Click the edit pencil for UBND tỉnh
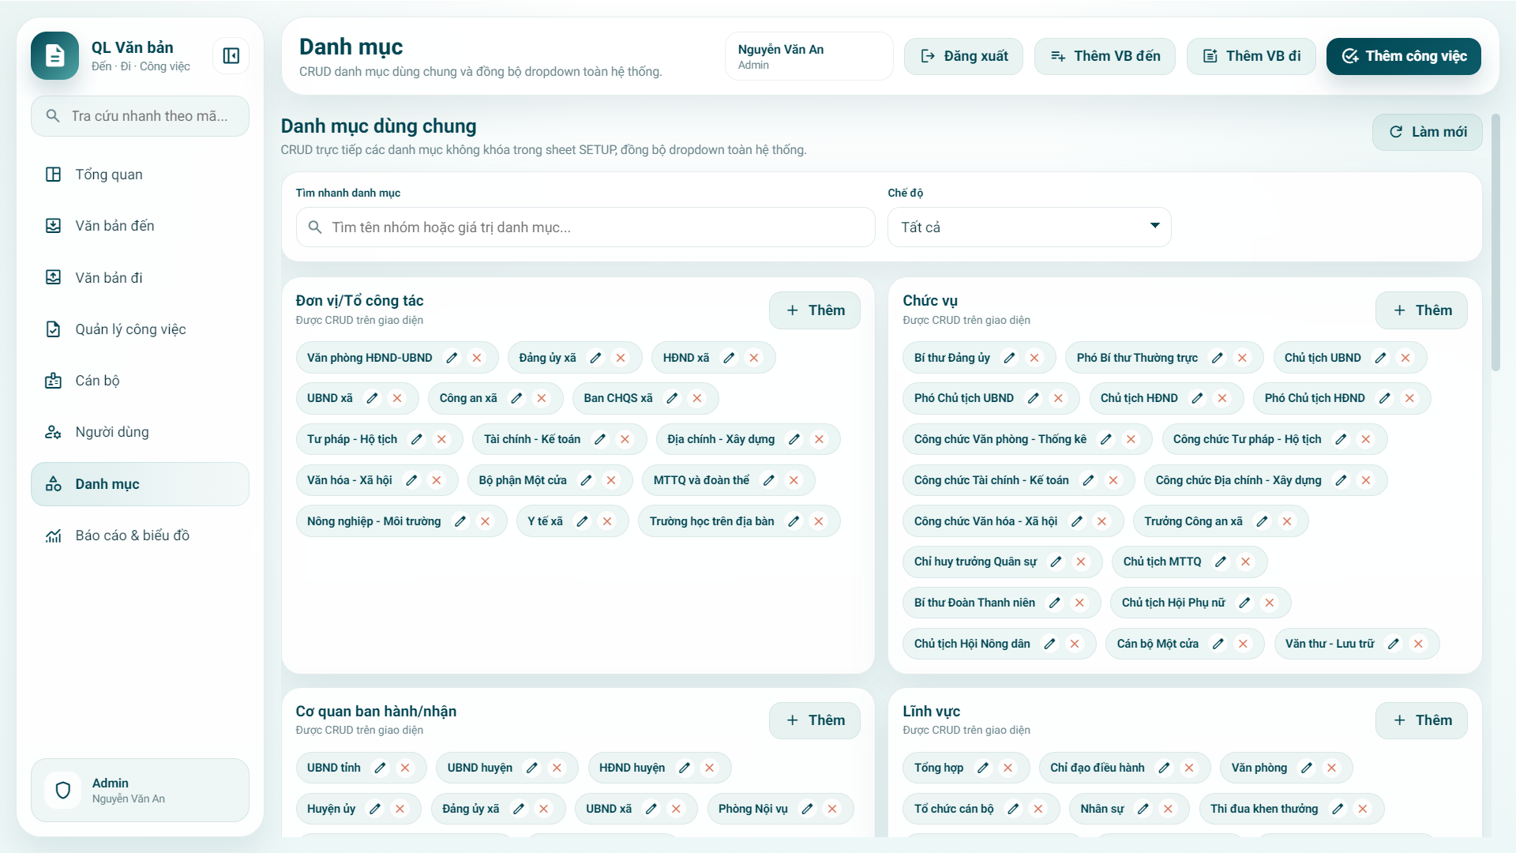Image resolution: width=1516 pixels, height=853 pixels. [380, 768]
